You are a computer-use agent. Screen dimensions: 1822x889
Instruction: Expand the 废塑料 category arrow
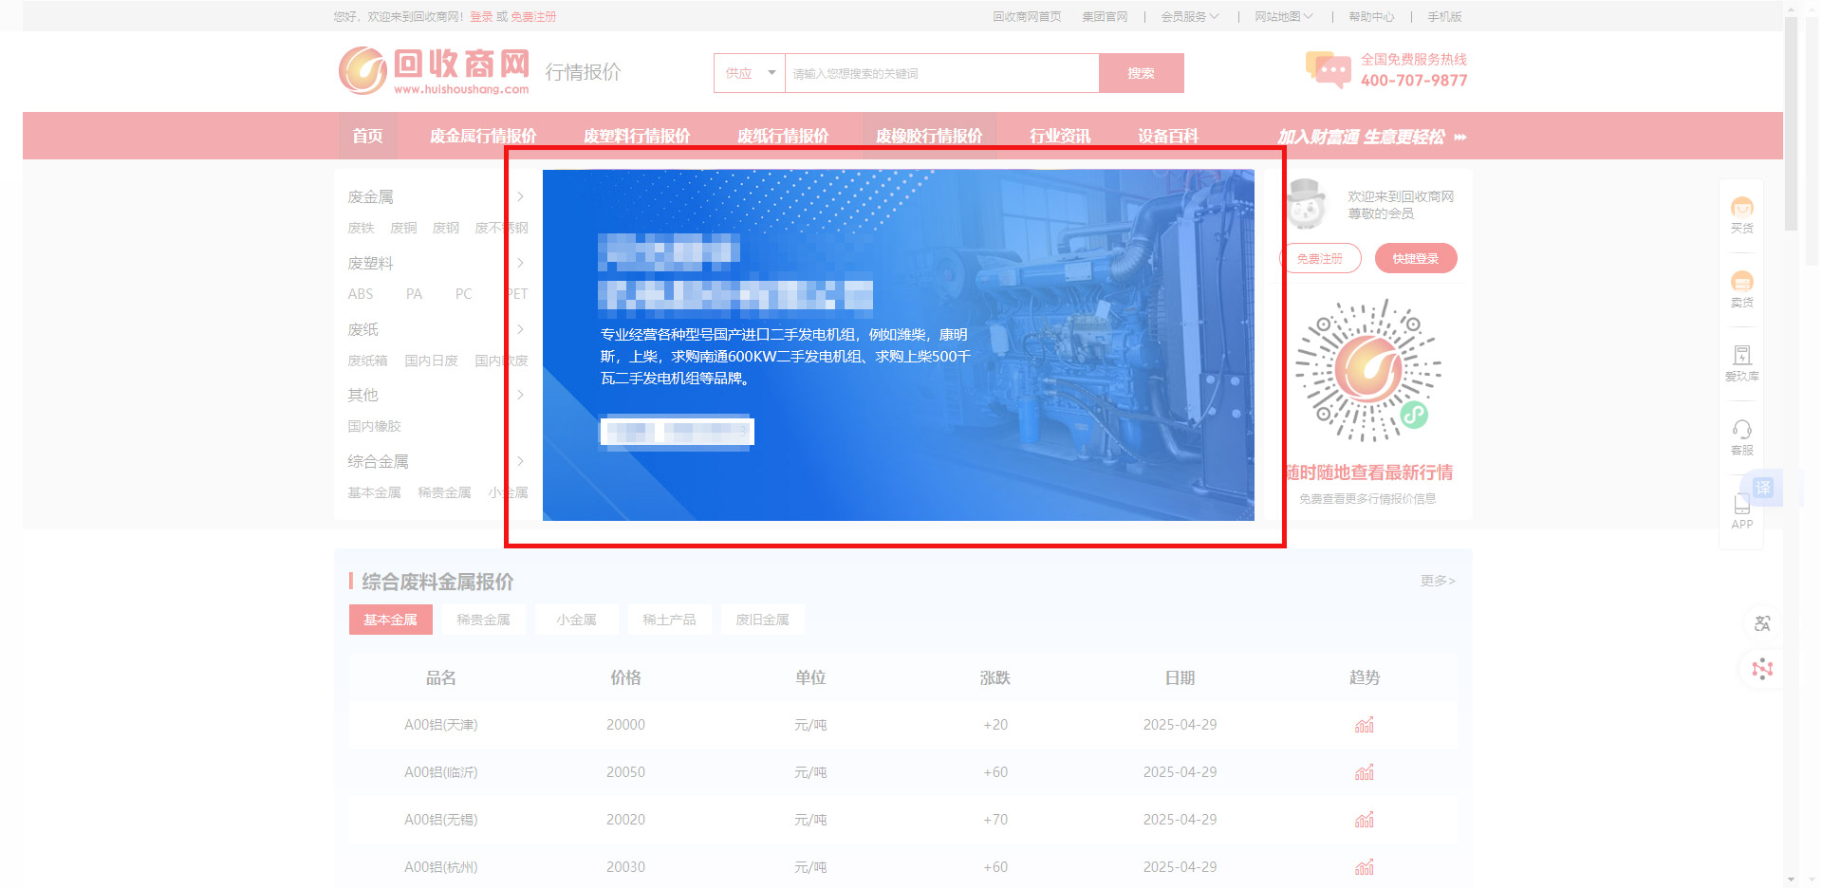pyautogui.click(x=520, y=263)
